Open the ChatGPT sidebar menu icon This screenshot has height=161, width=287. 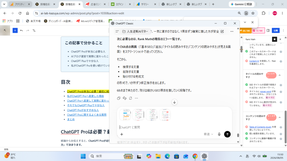coord(117,31)
